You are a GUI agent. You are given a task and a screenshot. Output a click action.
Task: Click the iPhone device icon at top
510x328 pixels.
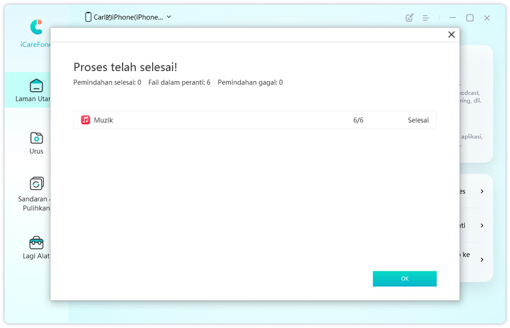tap(88, 17)
